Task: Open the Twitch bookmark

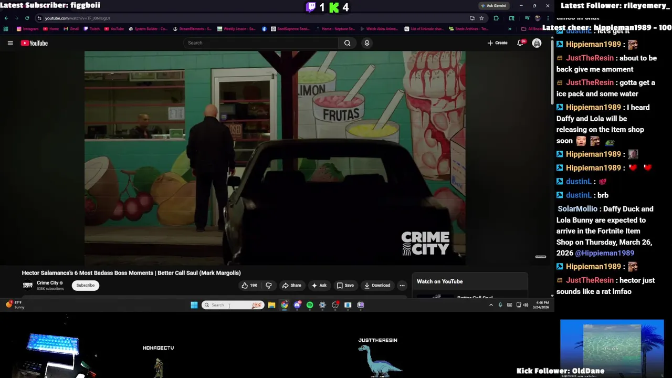Action: click(91, 29)
